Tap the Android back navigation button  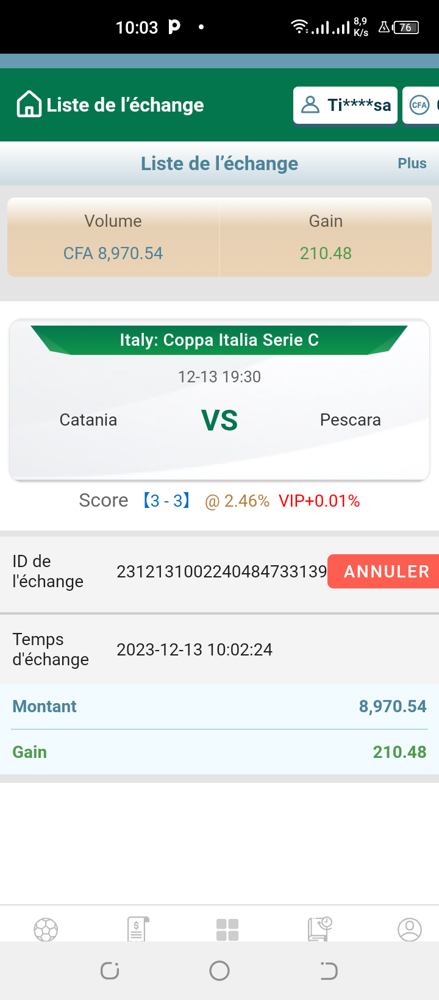pos(329,971)
